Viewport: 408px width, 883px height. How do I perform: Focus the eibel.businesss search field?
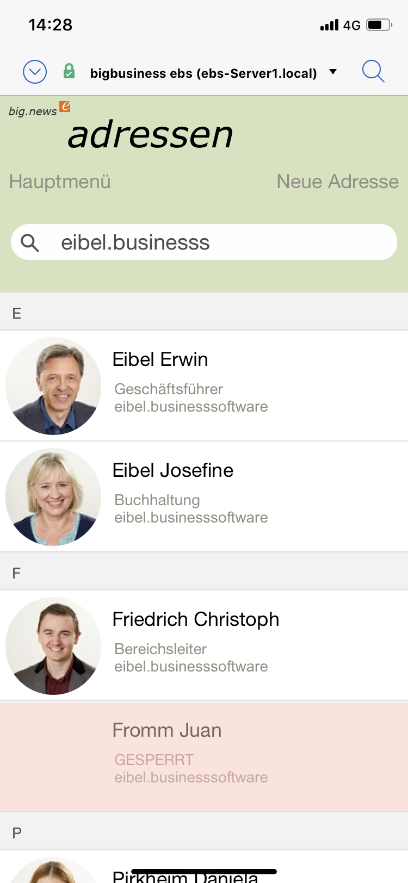[x=218, y=242]
